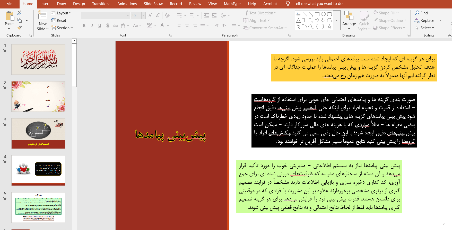This screenshot has width=452, height=230.
Task: Open the Clipboard pane dialog launcher
Action: 31,35
